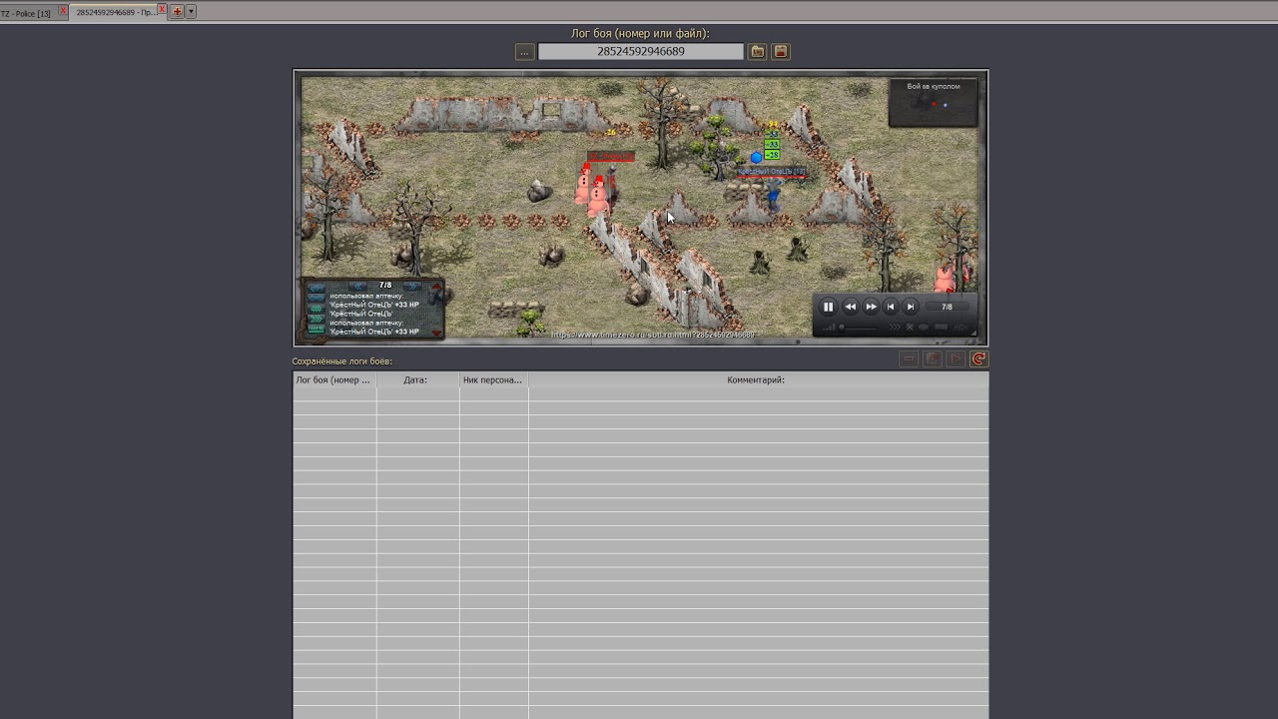Click the HIGH quality label in player
Viewport: 1278px width, 719px height.
pos(959,327)
